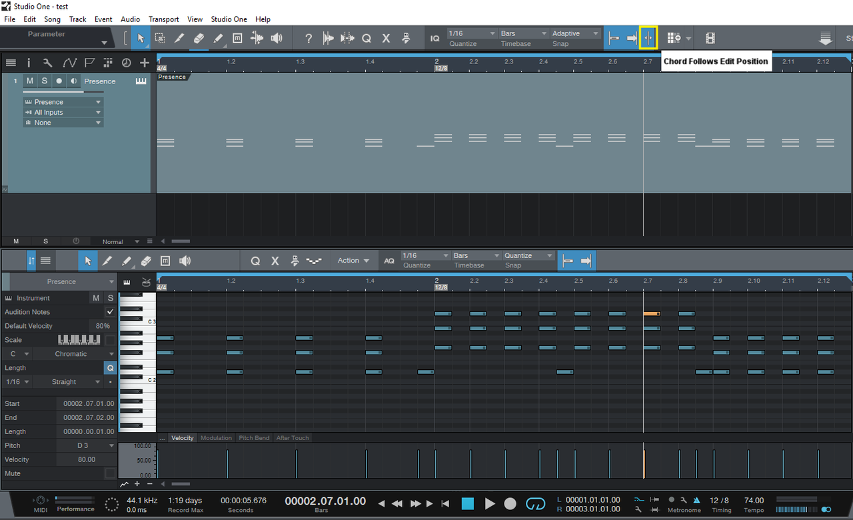Open the instrument editor keyboard icon on Presence track
The image size is (853, 520).
coord(141,81)
